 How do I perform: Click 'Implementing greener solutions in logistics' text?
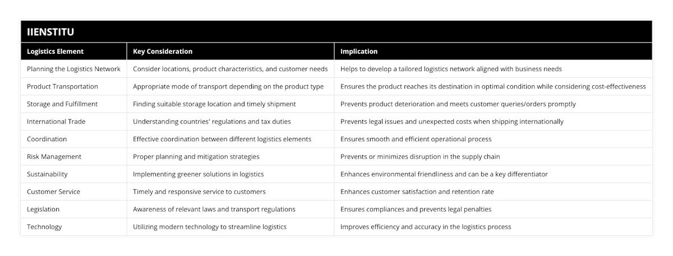point(199,174)
